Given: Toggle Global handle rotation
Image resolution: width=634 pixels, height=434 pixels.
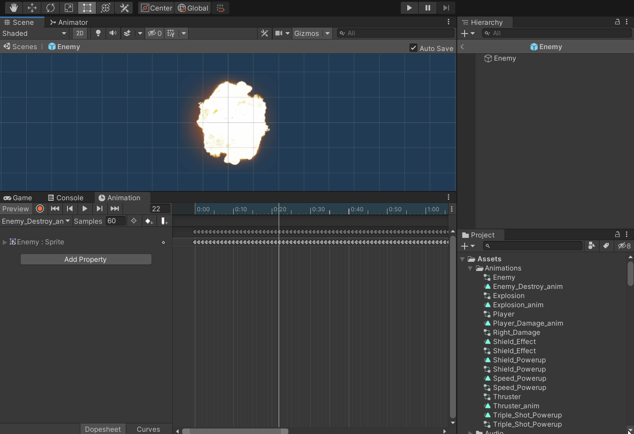Looking at the screenshot, I should click(x=193, y=8).
